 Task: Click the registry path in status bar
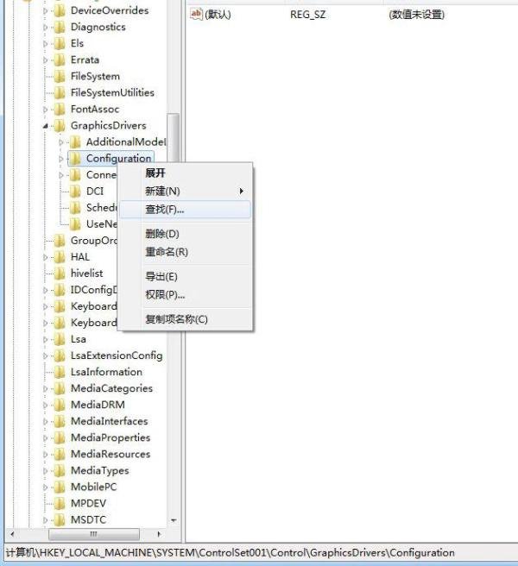(x=231, y=553)
